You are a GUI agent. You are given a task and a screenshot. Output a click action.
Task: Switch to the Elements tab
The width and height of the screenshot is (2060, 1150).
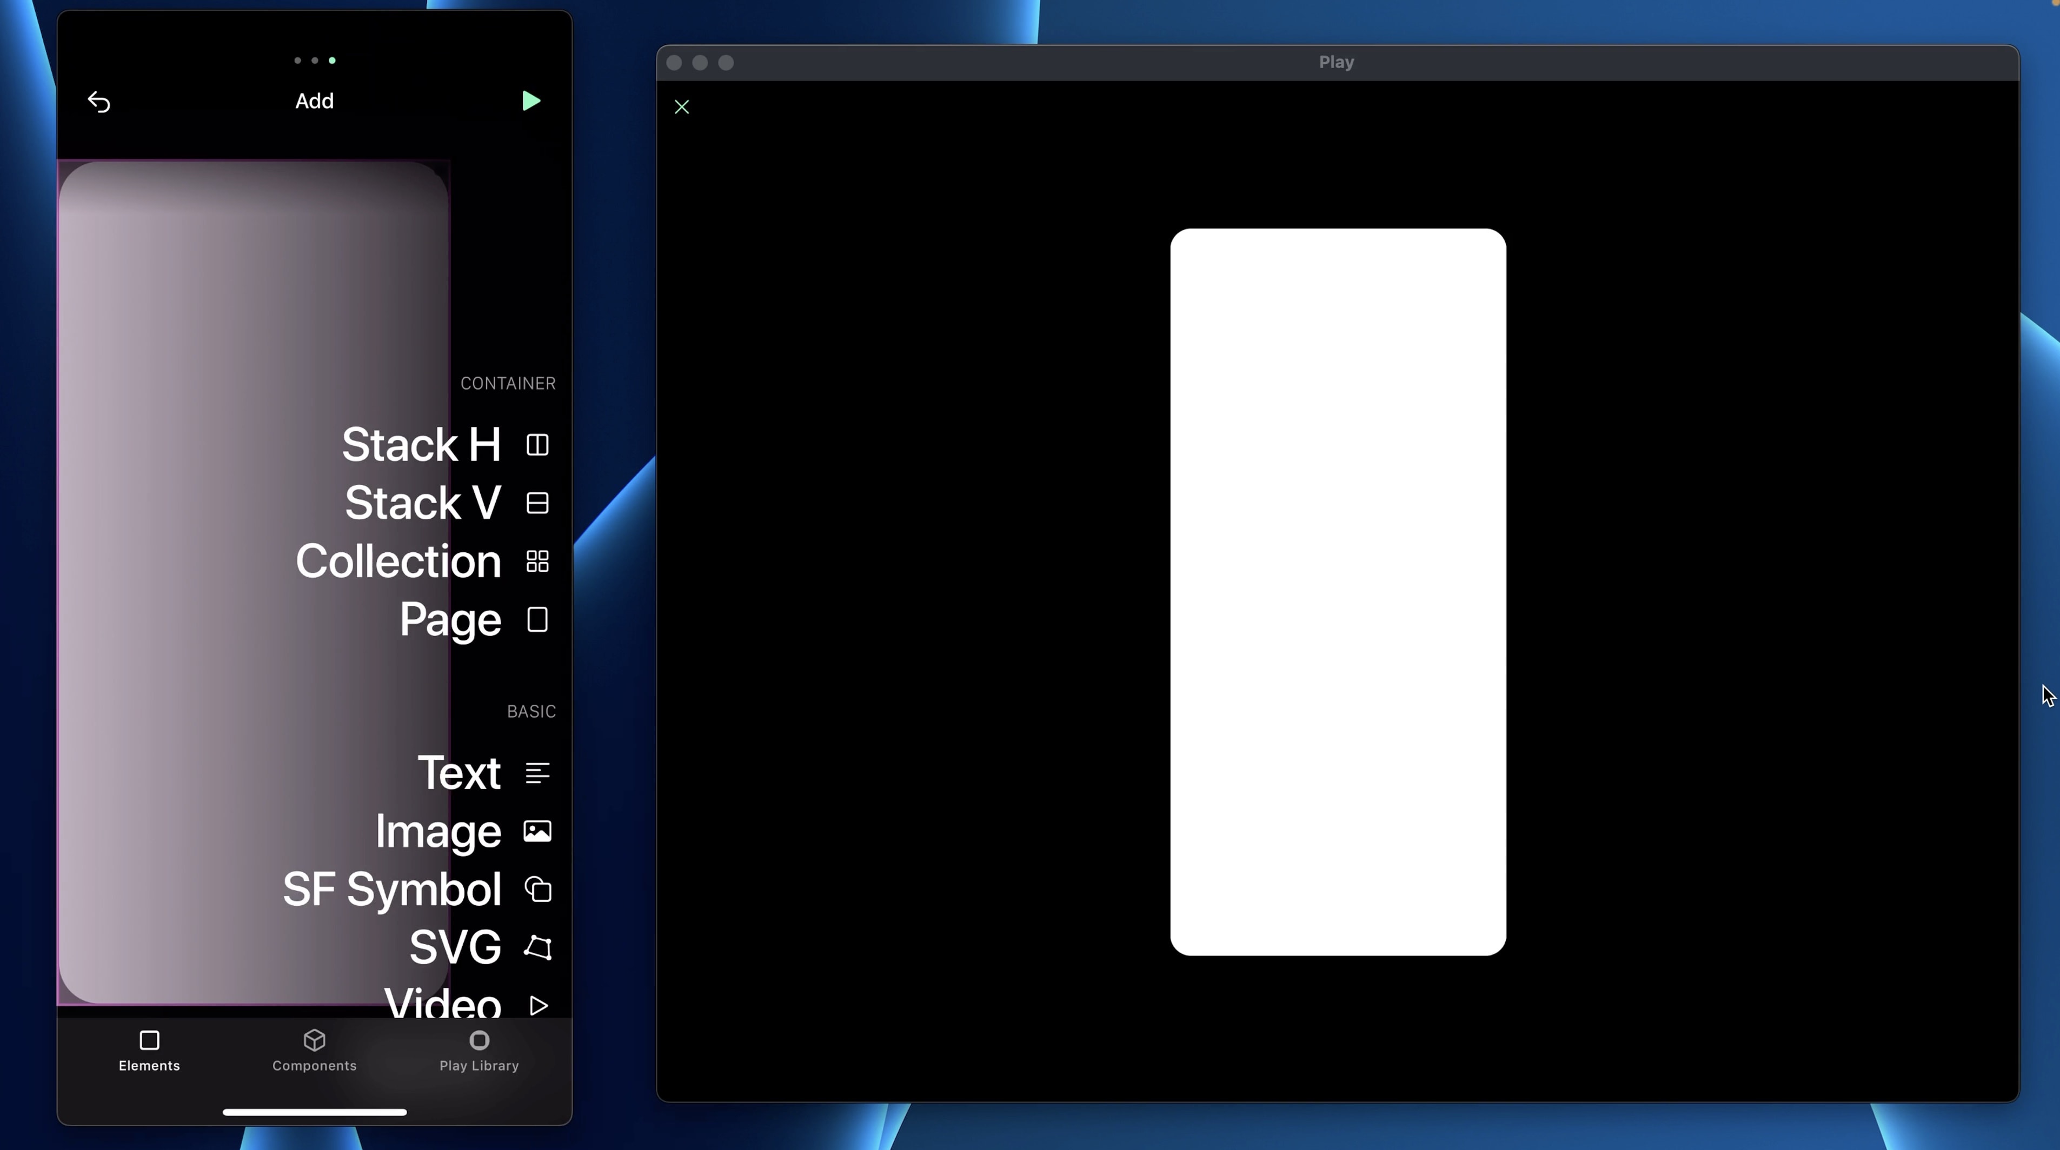click(x=149, y=1050)
